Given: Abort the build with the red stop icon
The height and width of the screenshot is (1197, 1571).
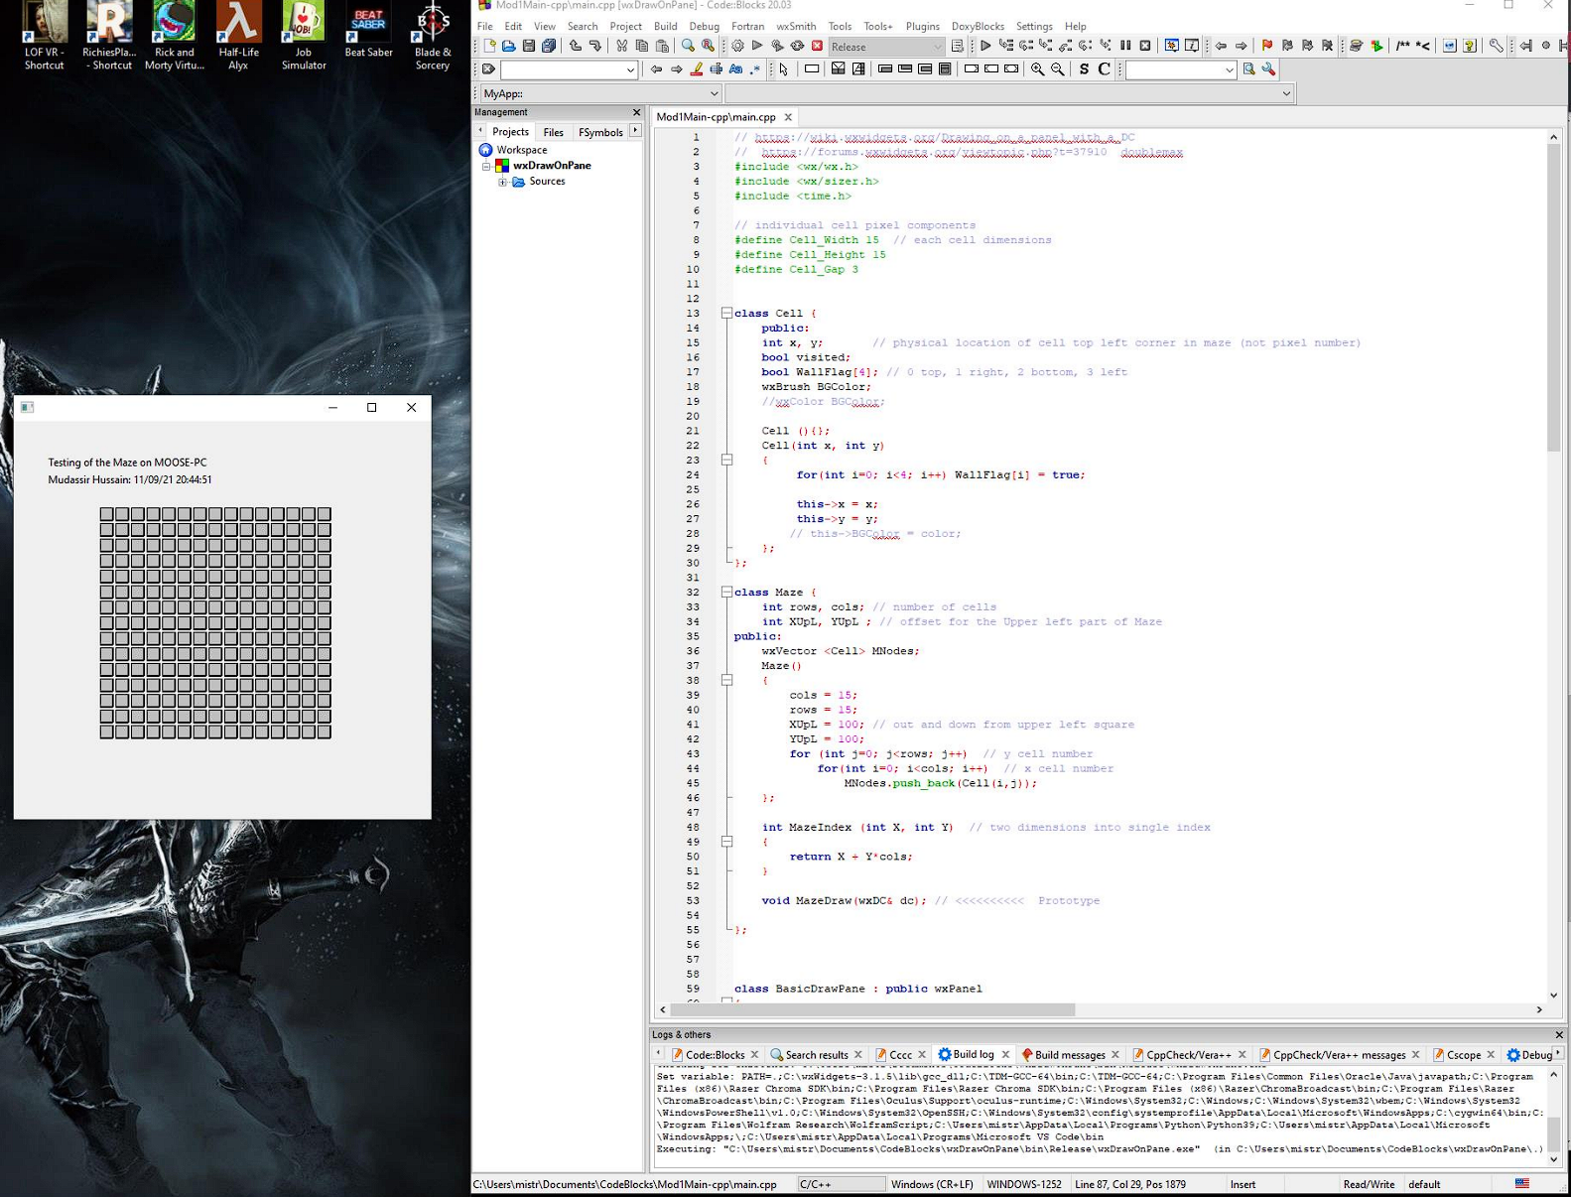Looking at the screenshot, I should point(817,46).
